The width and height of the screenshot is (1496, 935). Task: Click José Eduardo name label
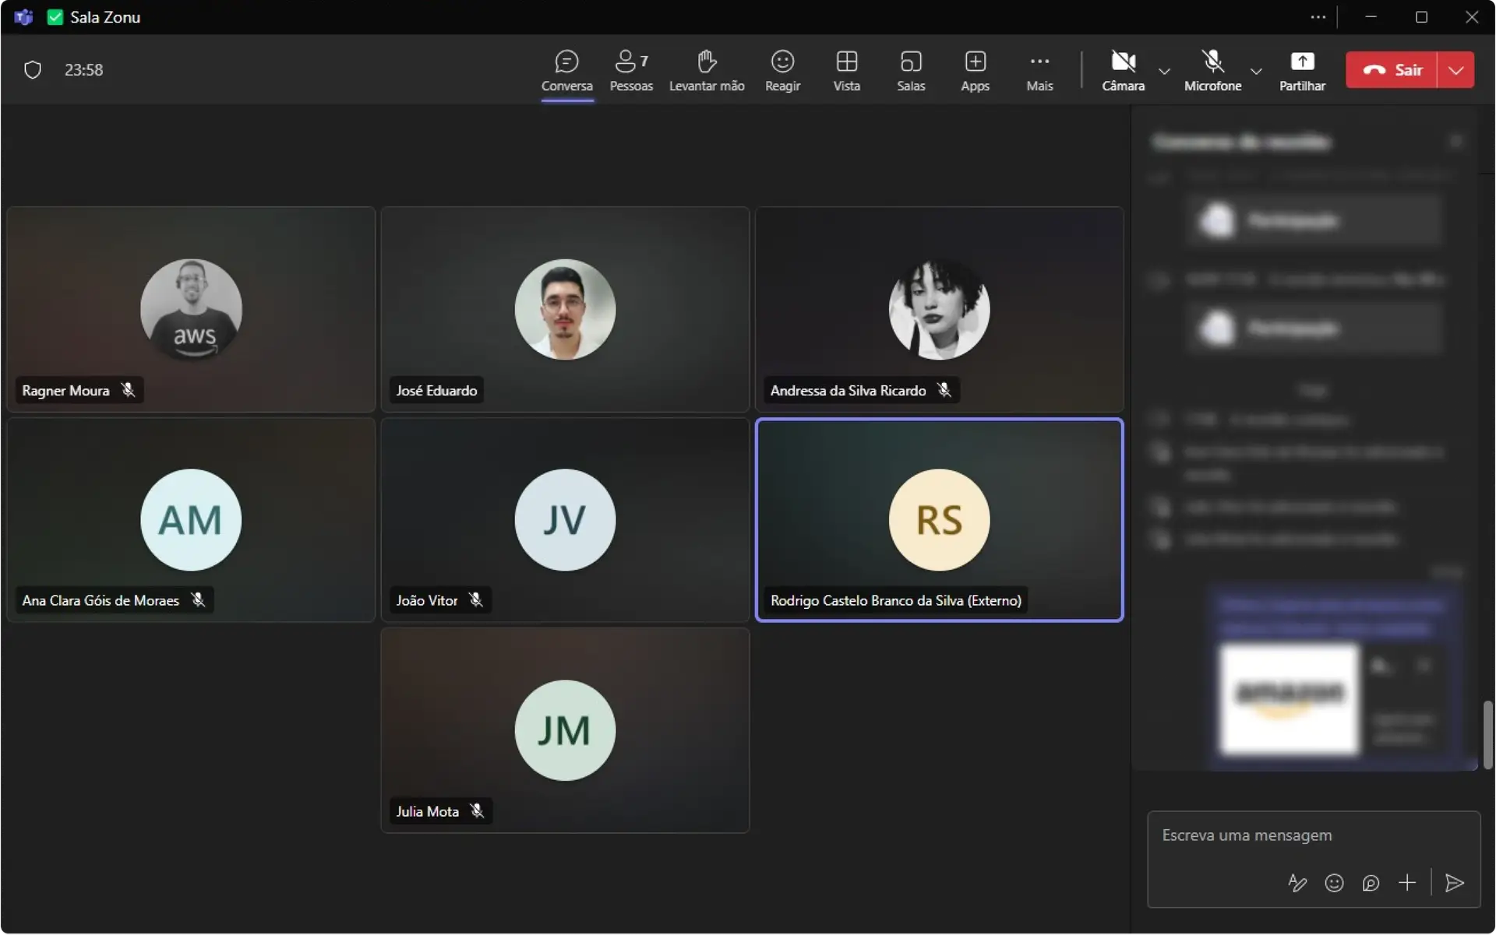pyautogui.click(x=436, y=391)
